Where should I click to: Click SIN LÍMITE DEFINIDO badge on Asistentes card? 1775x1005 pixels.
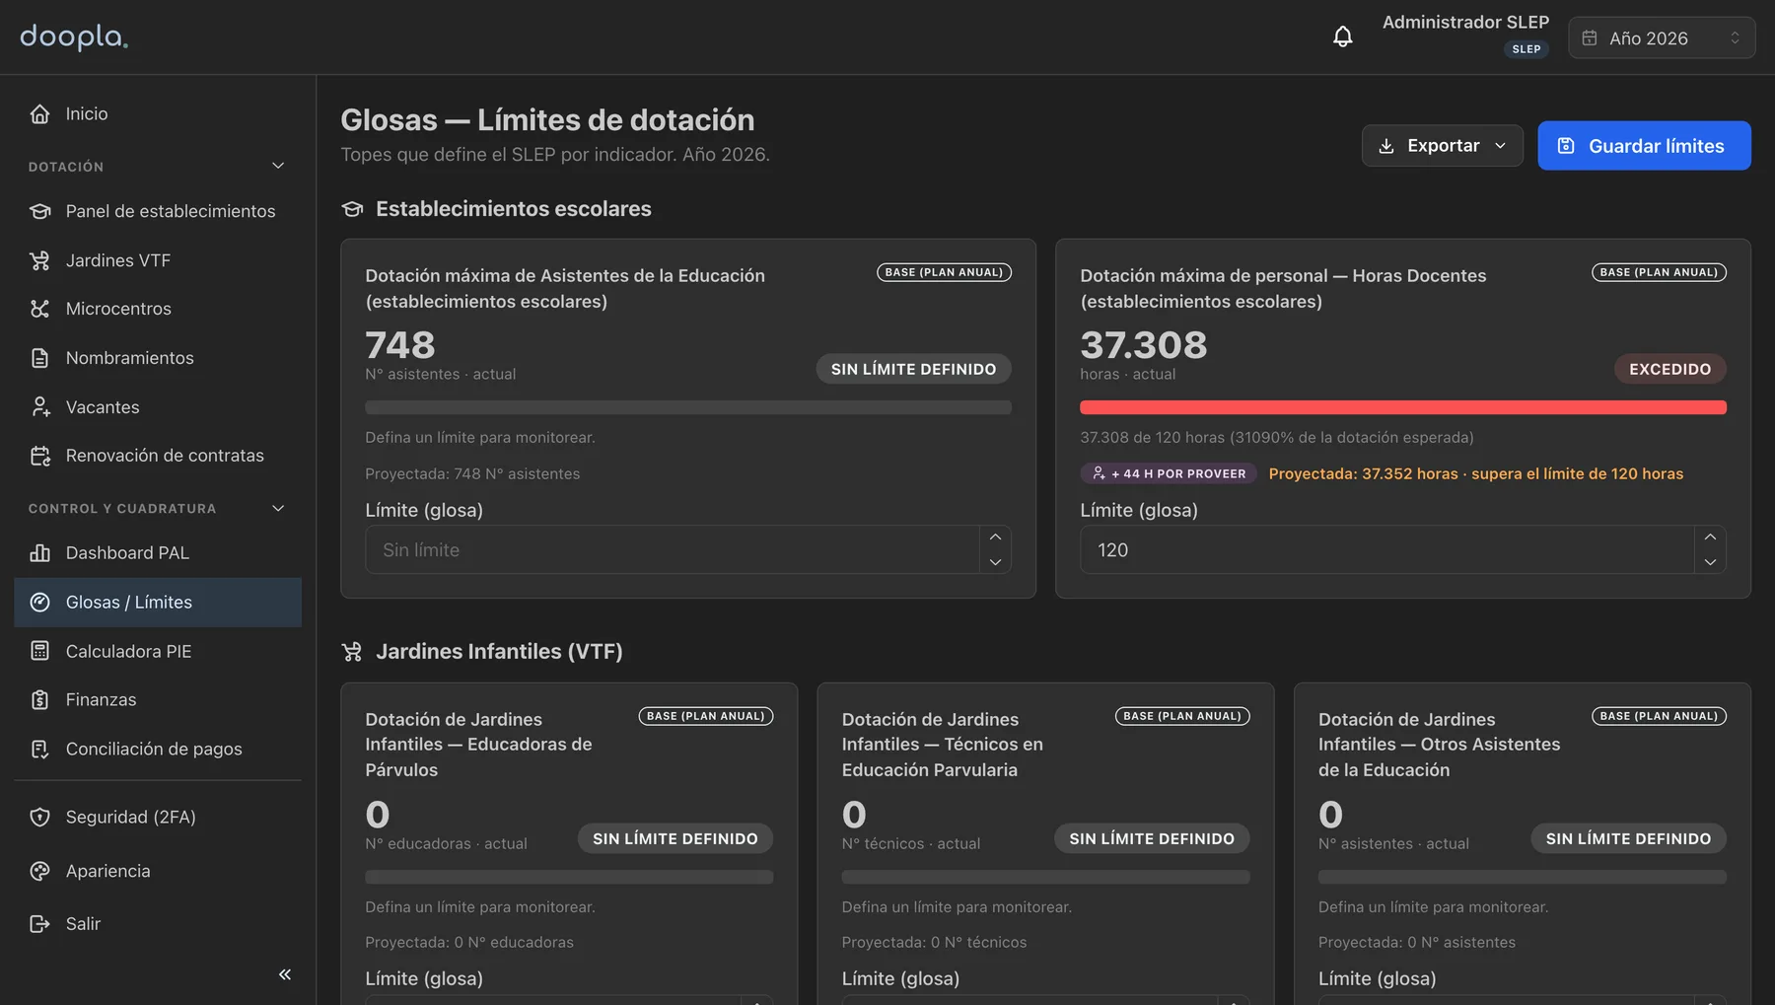click(x=914, y=369)
